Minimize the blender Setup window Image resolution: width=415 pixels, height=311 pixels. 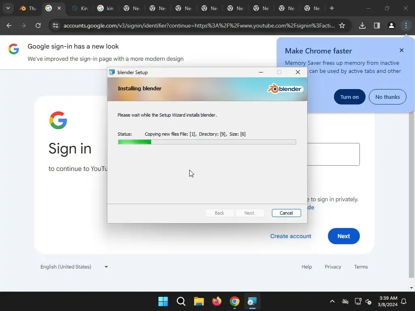point(261,72)
